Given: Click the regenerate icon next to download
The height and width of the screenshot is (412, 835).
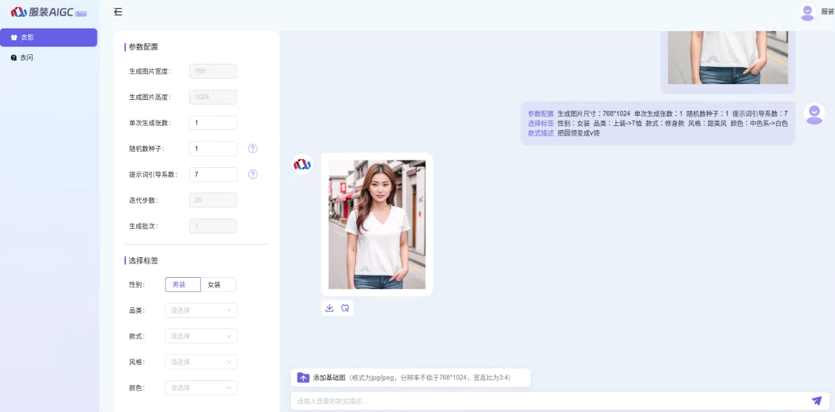Looking at the screenshot, I should click(345, 308).
